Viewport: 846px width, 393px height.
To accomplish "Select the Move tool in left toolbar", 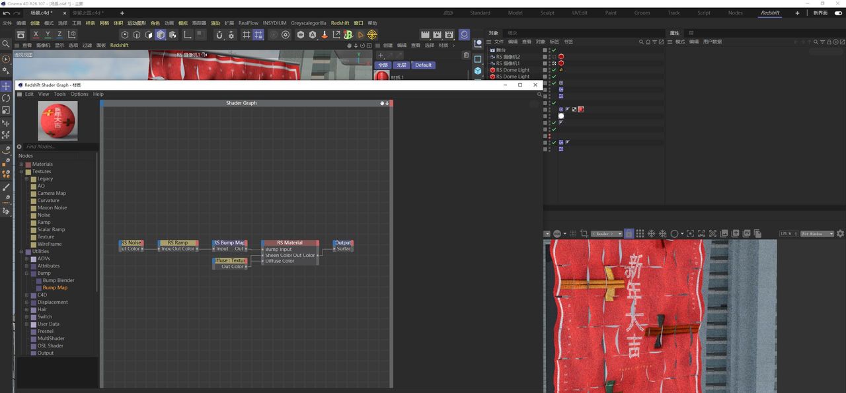I will tap(6, 86).
